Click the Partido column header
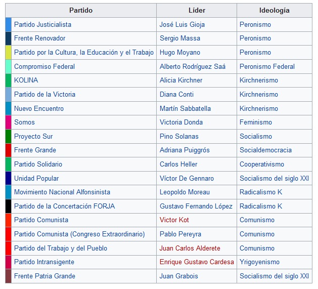Screen dimensions: 318x289 tap(81, 11)
